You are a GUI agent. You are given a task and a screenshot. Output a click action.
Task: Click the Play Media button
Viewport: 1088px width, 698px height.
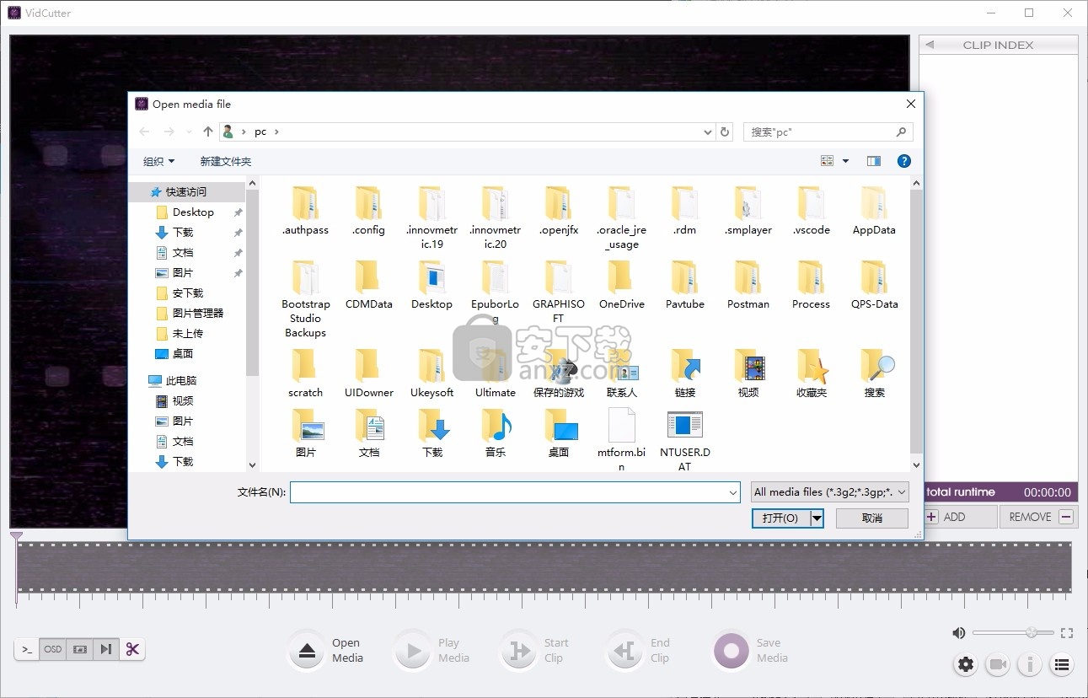tap(413, 651)
